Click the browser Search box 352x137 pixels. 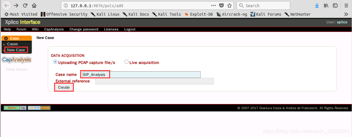263,6
